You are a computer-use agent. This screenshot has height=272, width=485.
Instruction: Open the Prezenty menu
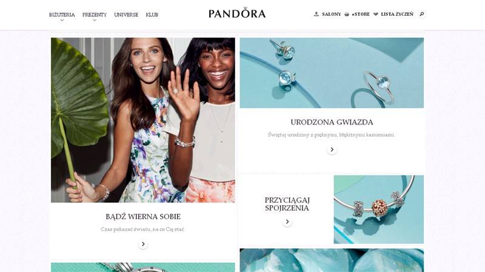[x=95, y=15]
